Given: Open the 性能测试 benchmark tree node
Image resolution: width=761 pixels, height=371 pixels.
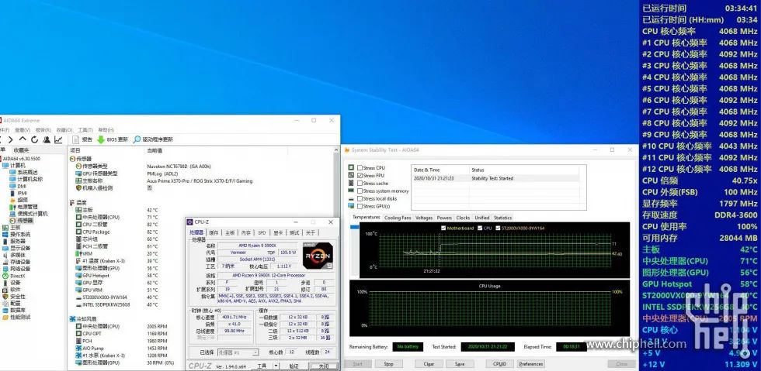Looking at the screenshot, I should (x=16, y=318).
